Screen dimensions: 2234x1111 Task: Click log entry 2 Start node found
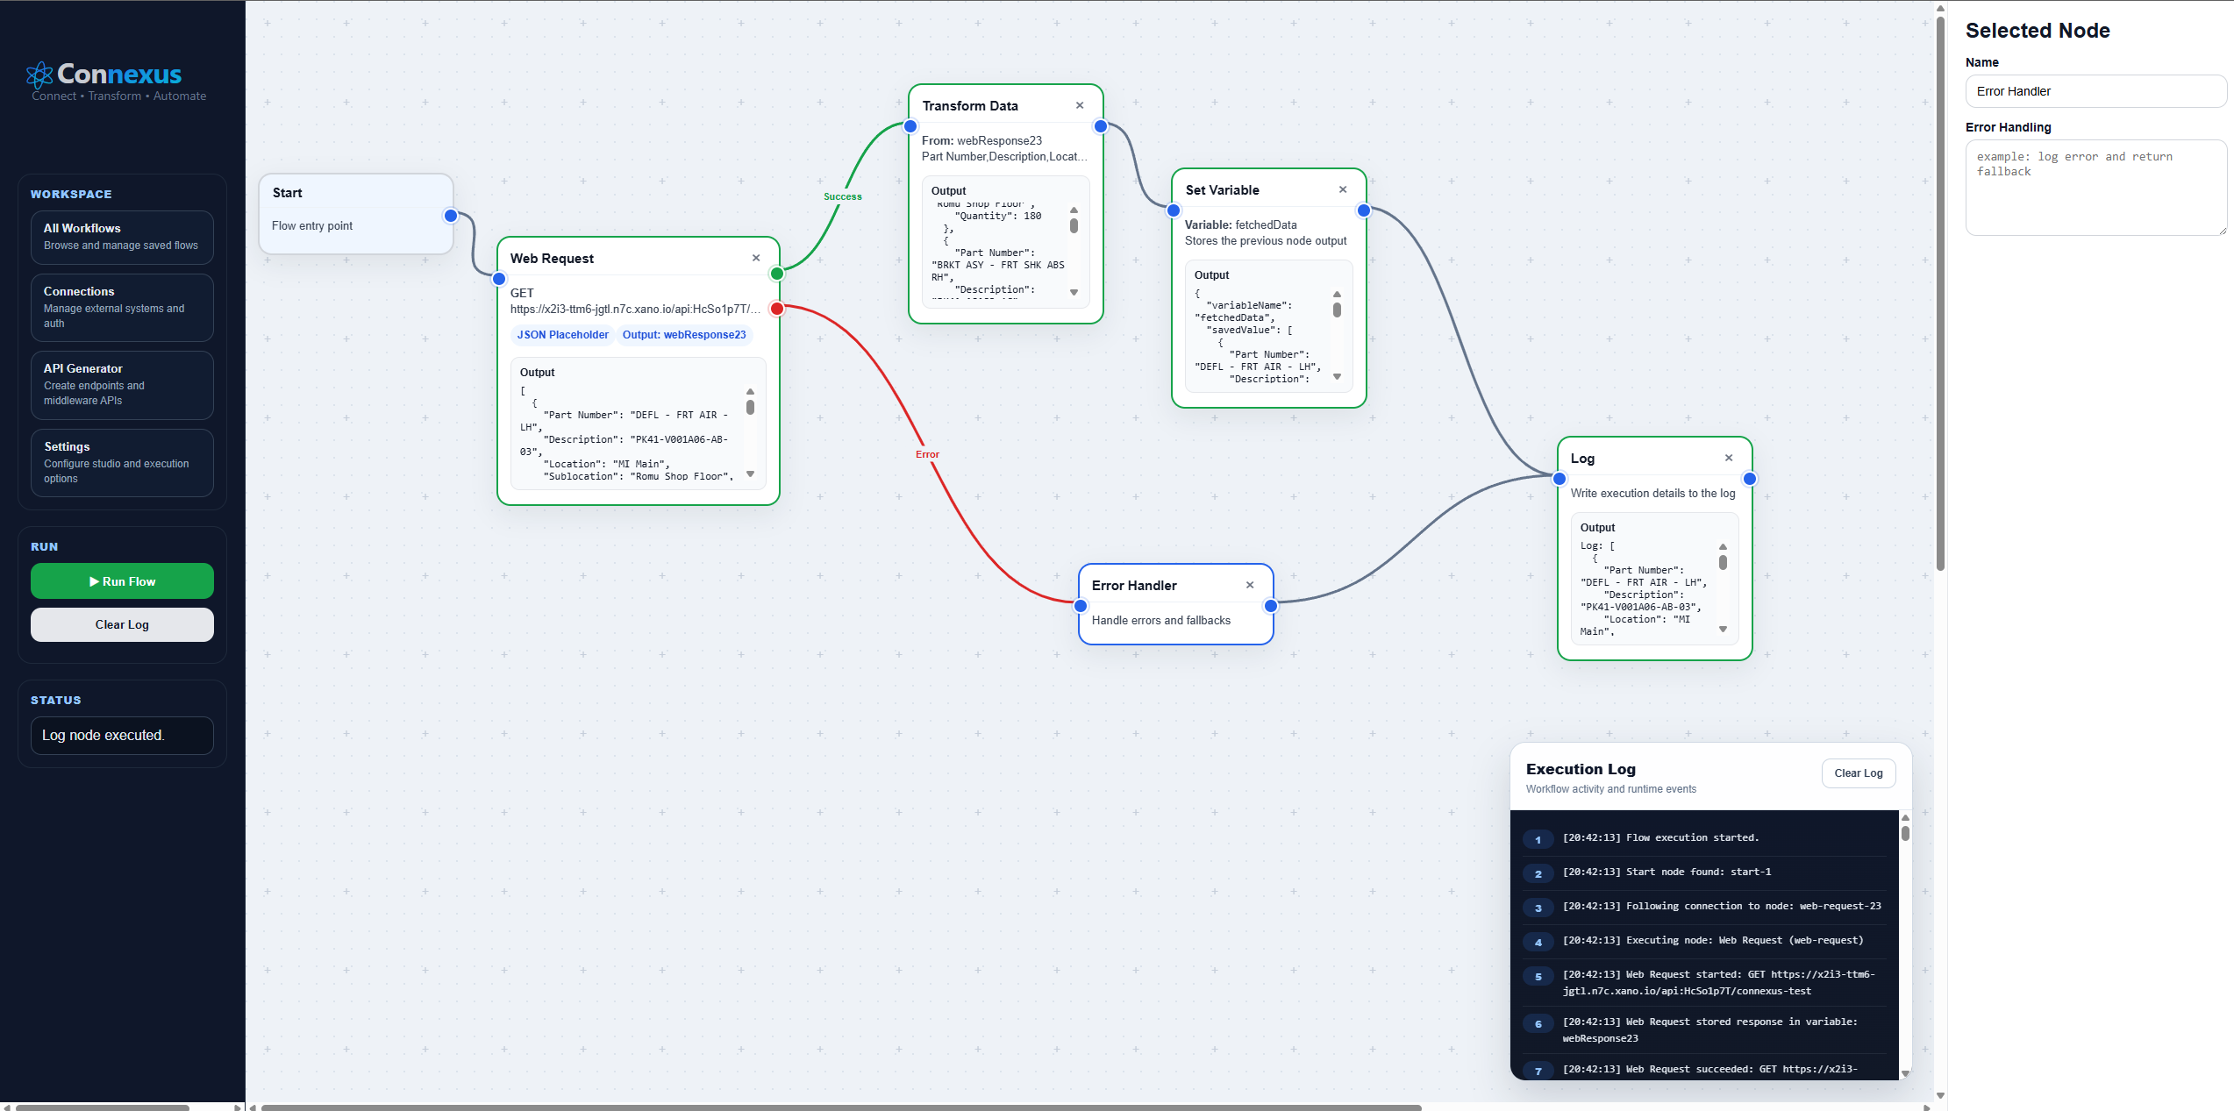click(1704, 872)
